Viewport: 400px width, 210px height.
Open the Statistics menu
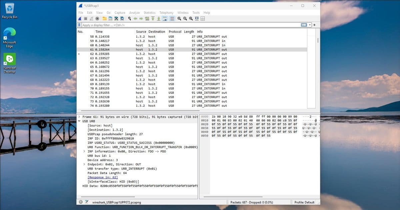(x=149, y=12)
